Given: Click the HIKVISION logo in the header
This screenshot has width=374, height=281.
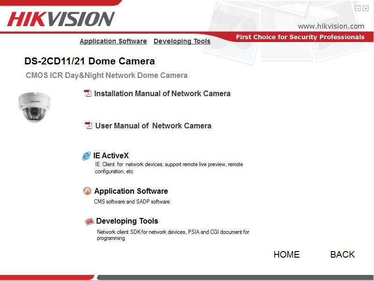Looking at the screenshot, I should (61, 19).
